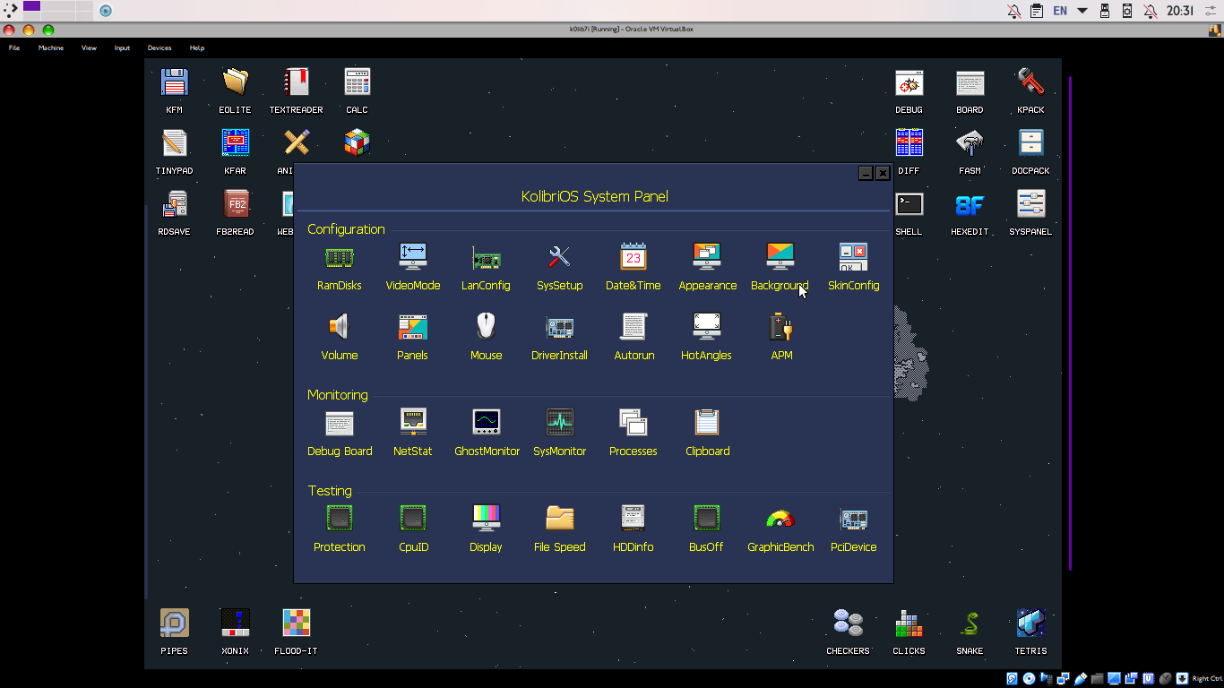The image size is (1224, 688).
Task: Open VirtualBox Machine menu
Action: 51,47
